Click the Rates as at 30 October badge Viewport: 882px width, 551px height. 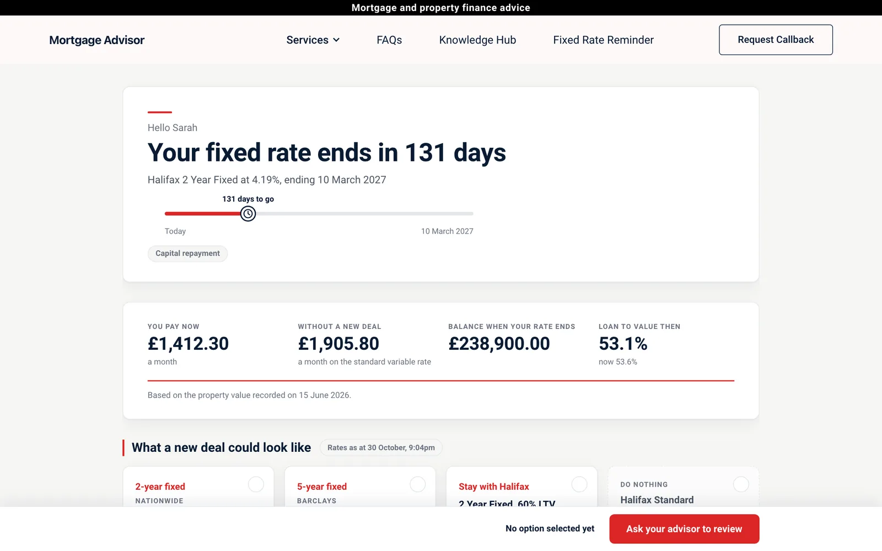point(381,447)
